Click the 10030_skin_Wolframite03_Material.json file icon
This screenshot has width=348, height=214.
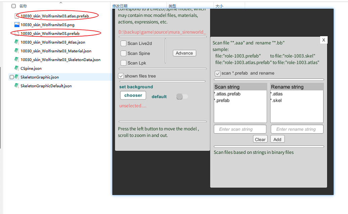coord(17,51)
